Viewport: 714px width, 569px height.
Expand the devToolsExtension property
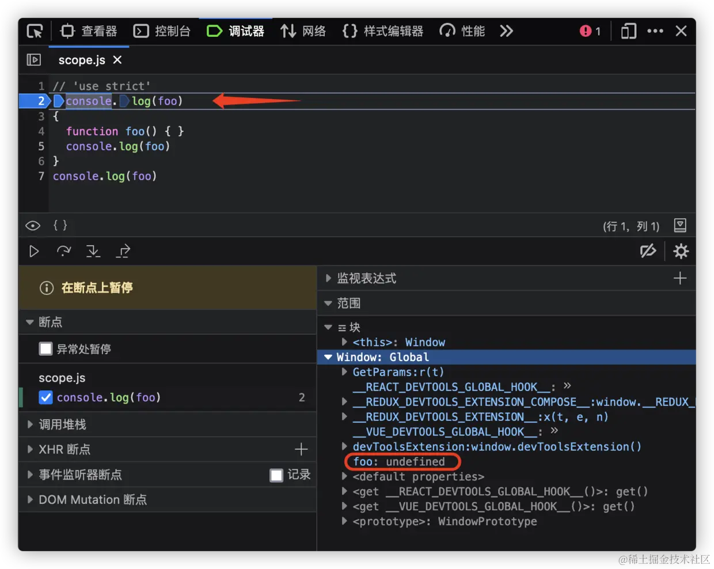point(344,446)
